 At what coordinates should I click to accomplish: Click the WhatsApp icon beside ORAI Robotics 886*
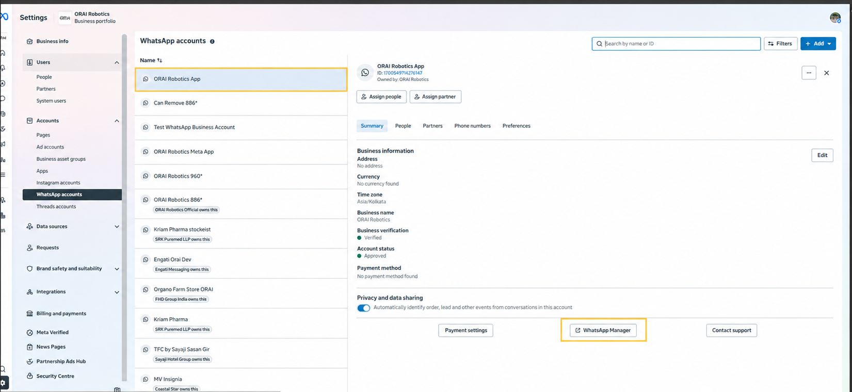click(x=146, y=200)
